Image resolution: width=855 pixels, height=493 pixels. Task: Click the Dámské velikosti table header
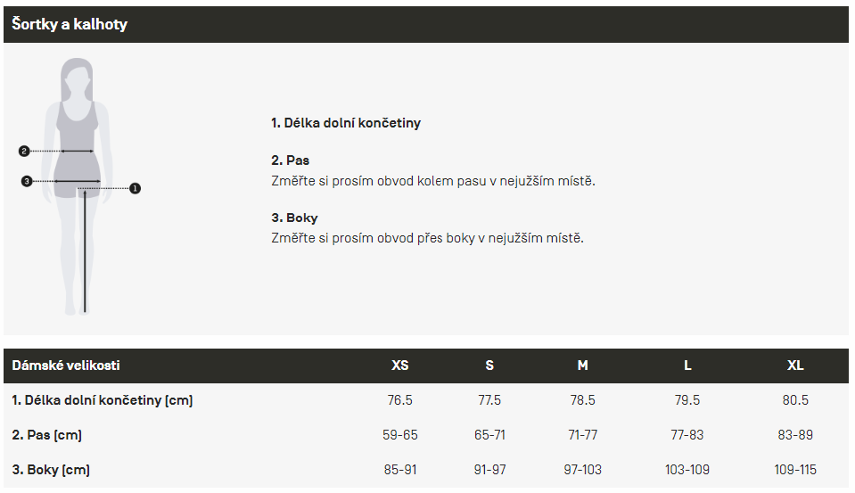66,366
